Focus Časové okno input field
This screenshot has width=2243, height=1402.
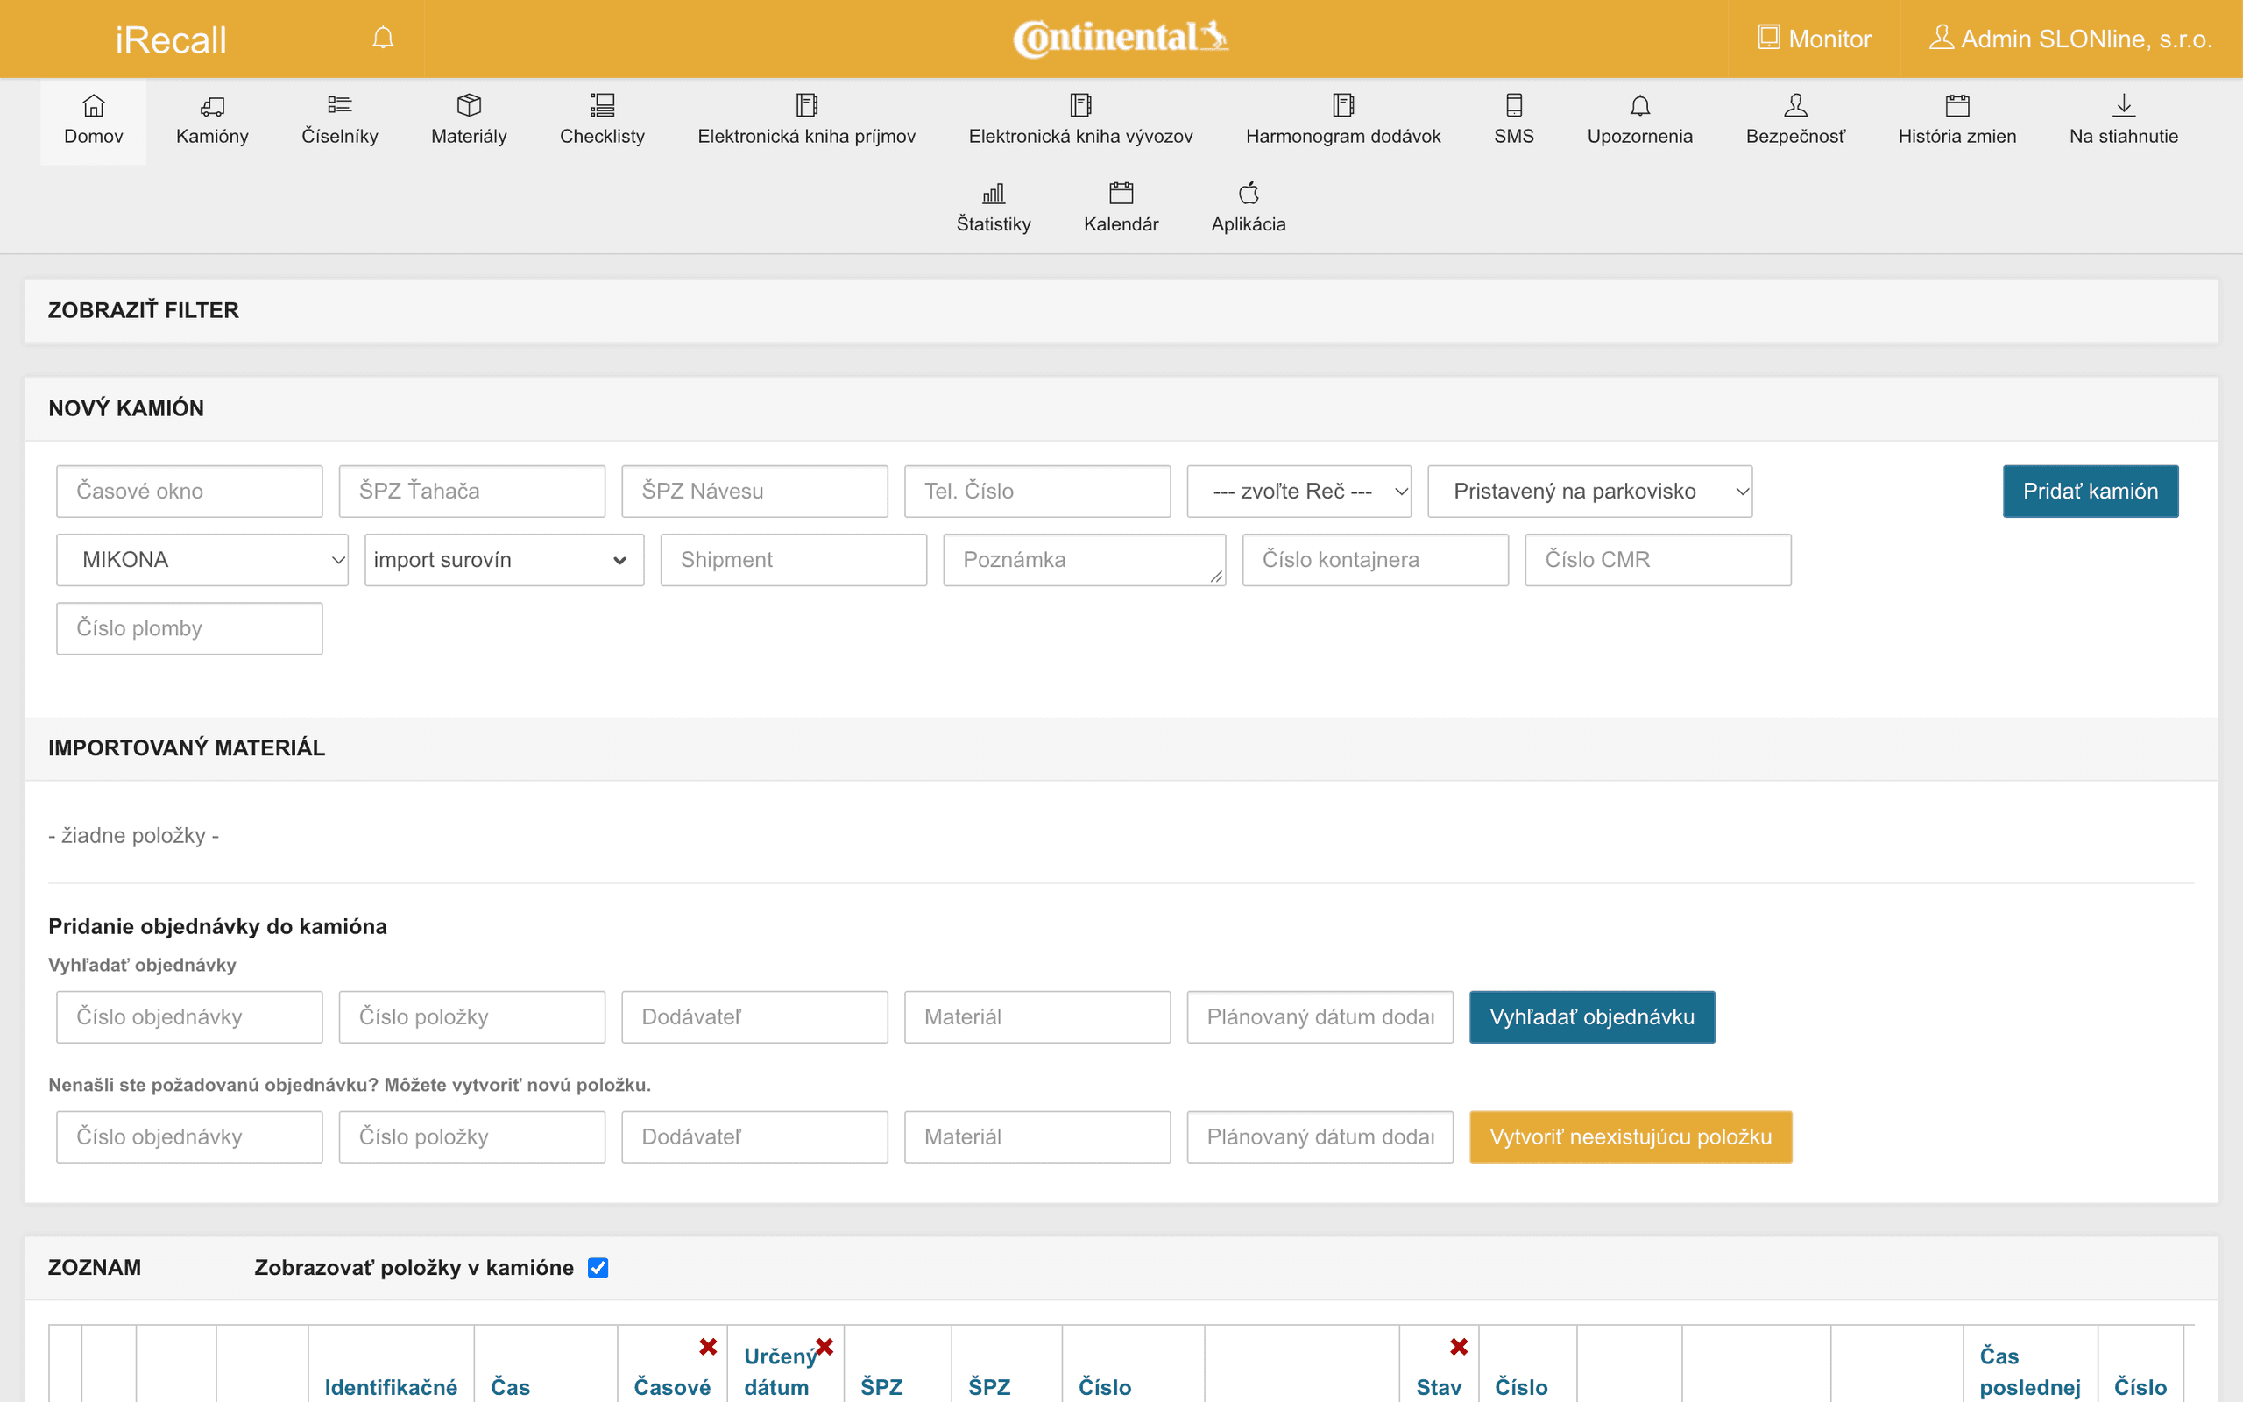coord(189,492)
